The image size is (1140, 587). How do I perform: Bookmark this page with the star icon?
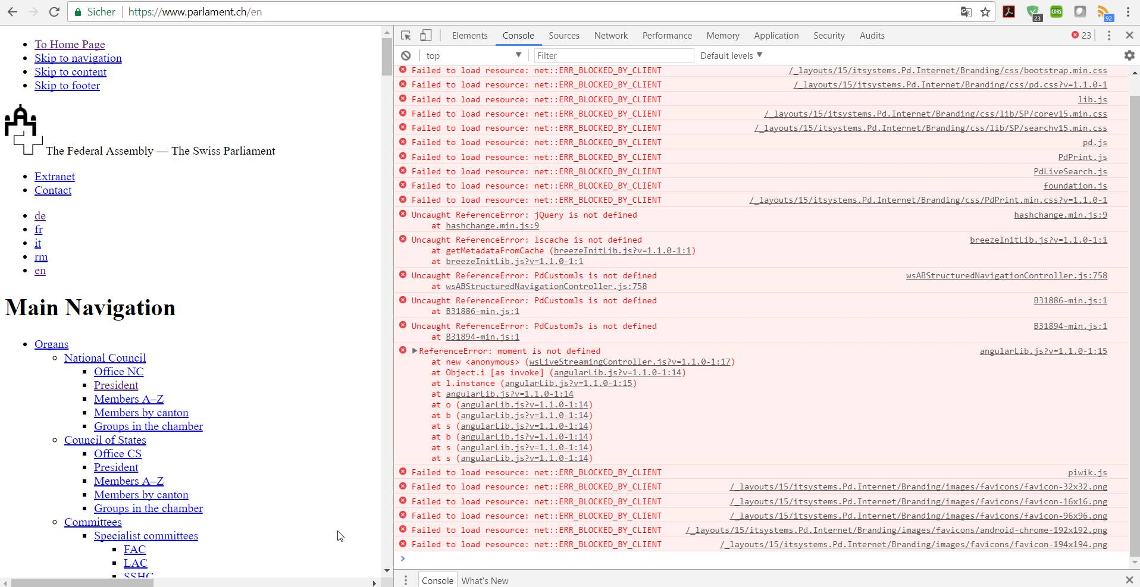[984, 11]
